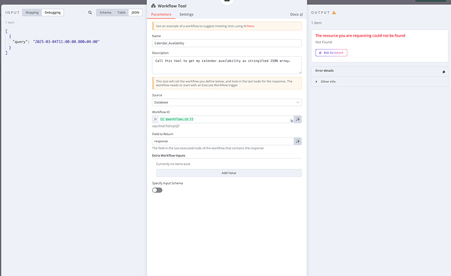
Task: Click into the Description text area
Action: pyautogui.click(x=227, y=65)
